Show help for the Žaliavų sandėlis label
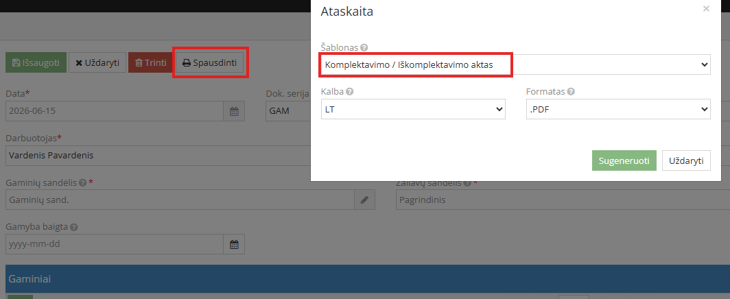Viewport: 730px width, 299px height. (x=467, y=182)
